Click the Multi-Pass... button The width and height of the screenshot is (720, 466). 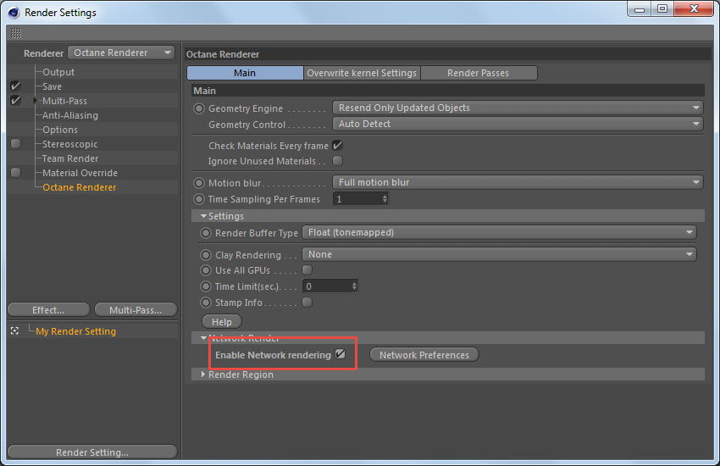point(136,310)
